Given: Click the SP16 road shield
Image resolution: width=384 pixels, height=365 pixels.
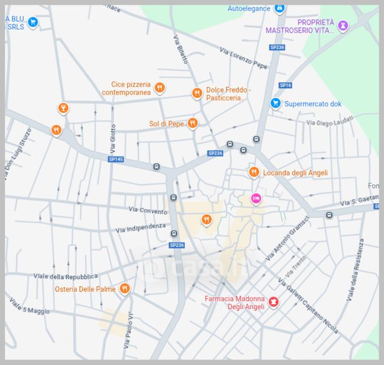Looking at the screenshot, I should tap(286, 85).
